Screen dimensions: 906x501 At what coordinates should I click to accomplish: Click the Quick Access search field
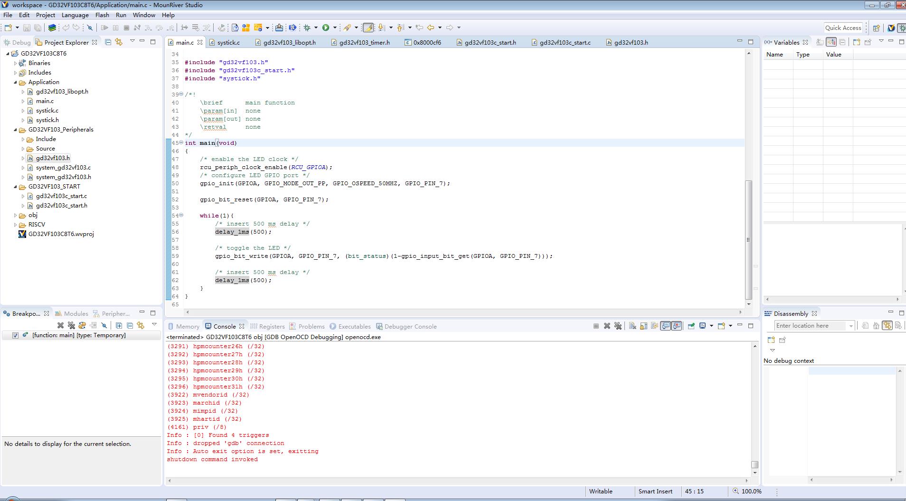pyautogui.click(x=843, y=28)
